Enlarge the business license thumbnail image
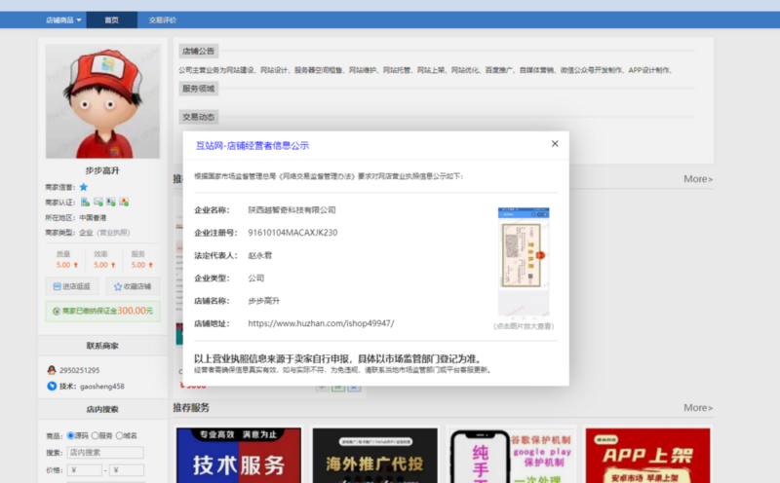This screenshot has height=483, width=780. 524,261
